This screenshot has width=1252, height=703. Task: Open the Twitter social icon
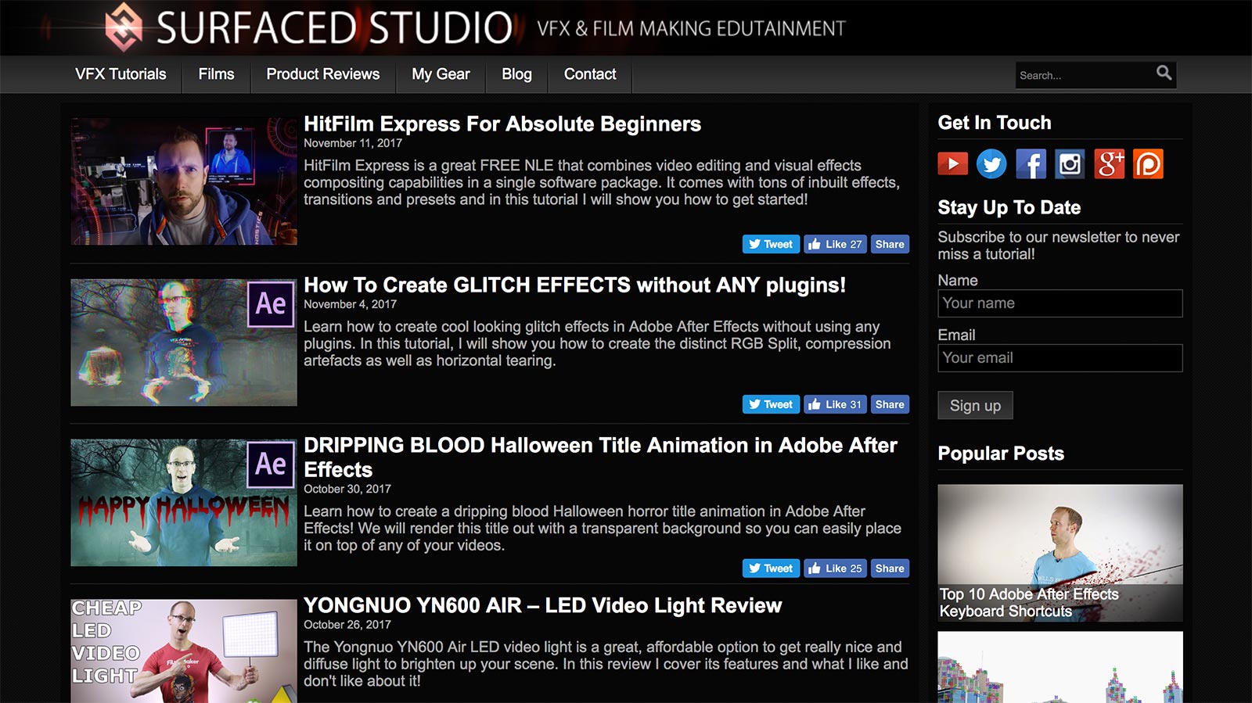click(x=991, y=164)
